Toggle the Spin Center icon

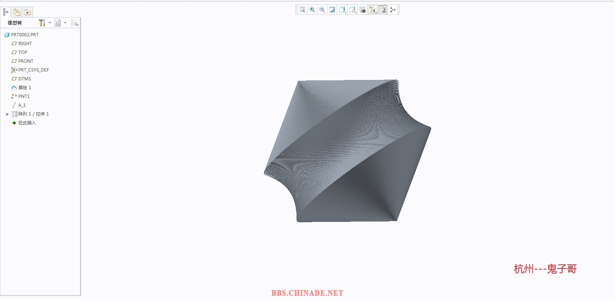(x=393, y=10)
